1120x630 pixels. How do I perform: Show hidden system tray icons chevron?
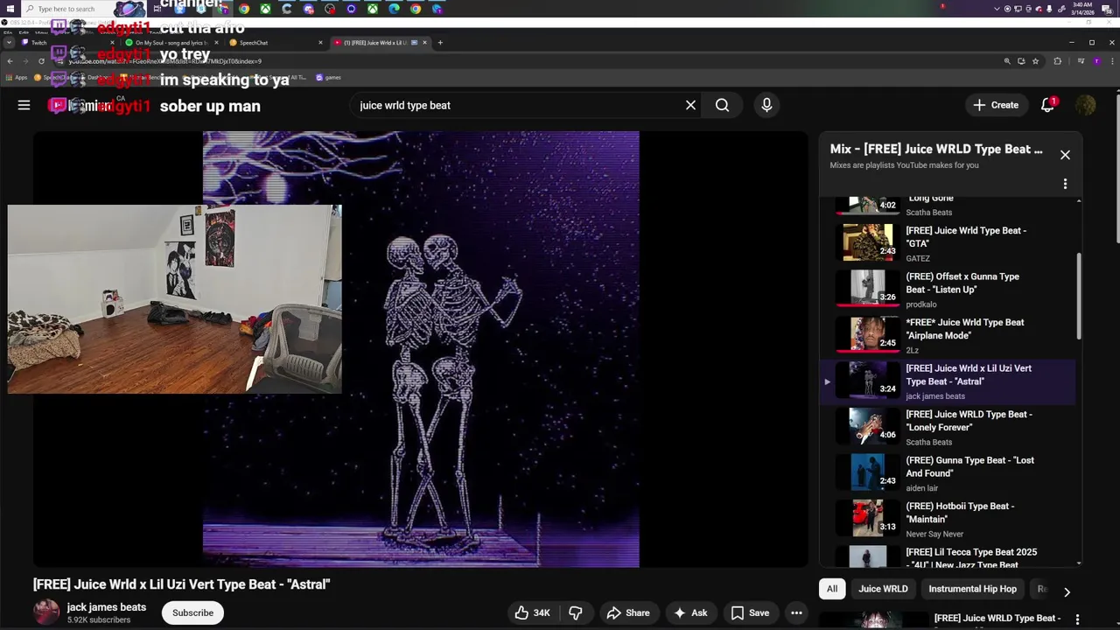point(997,9)
